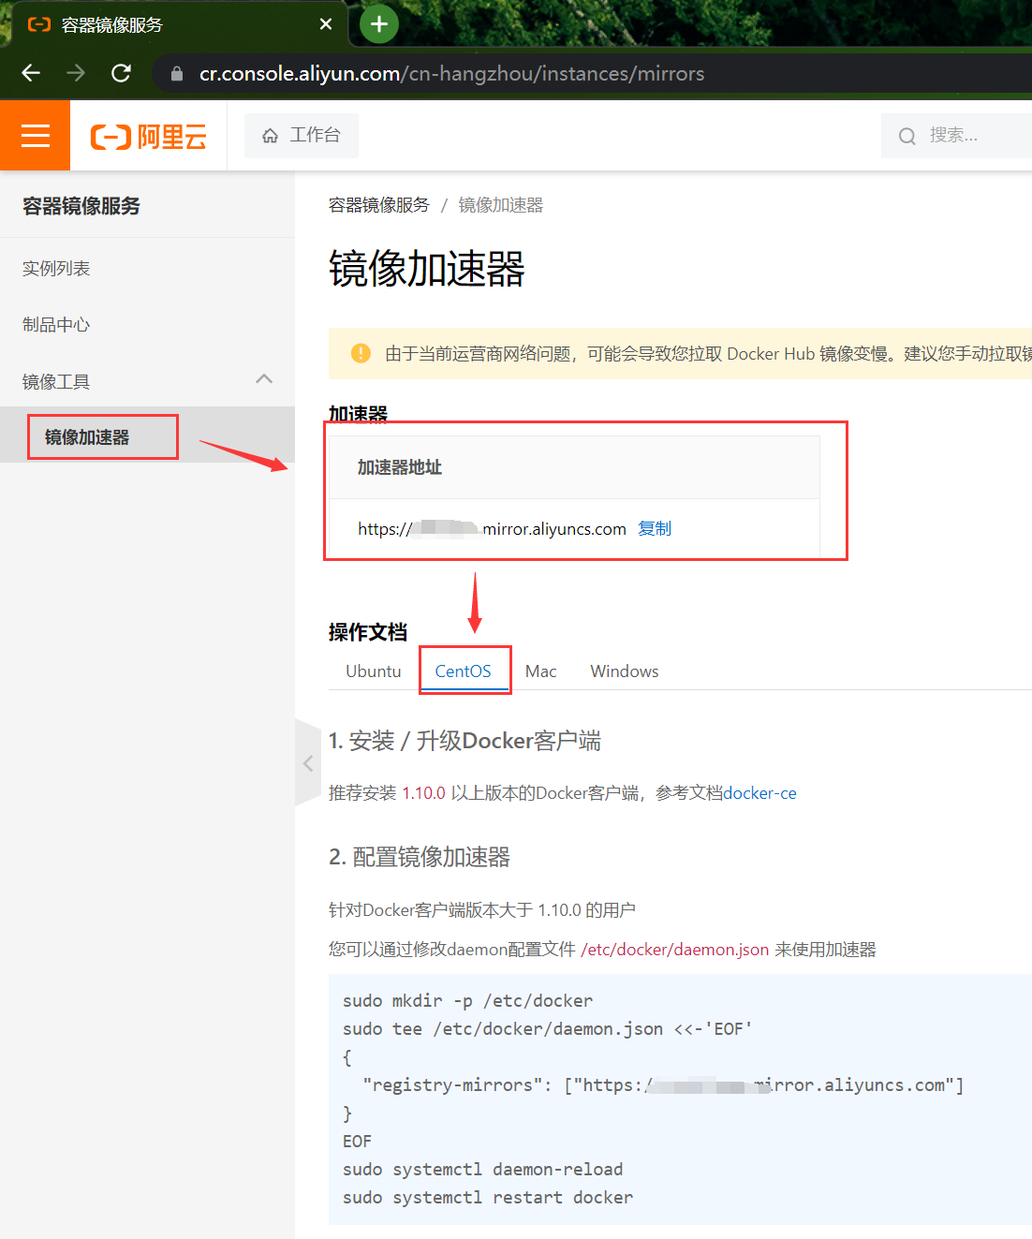Go back in browser history
The image size is (1032, 1239).
tap(31, 73)
